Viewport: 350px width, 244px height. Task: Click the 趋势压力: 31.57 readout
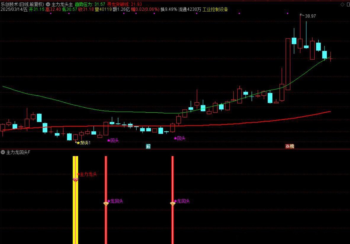pos(90,4)
